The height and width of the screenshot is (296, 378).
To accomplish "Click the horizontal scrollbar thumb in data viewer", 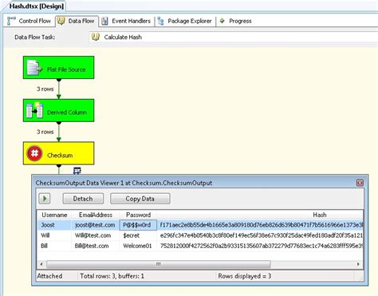I will click(159, 264).
